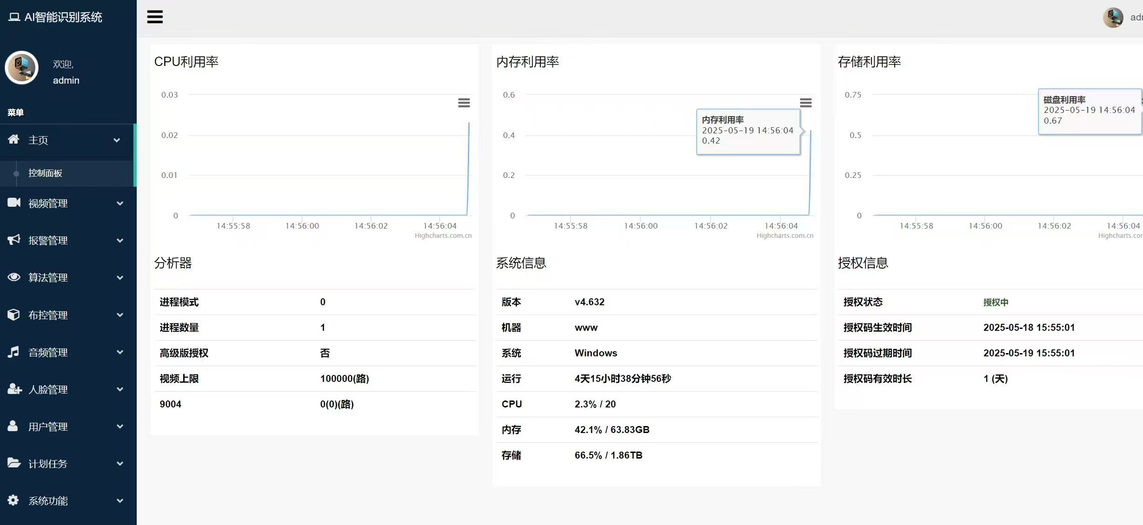Screen dimensions: 1143x525
Task: Expand the 视频管理 section arrow
Action: [120, 203]
